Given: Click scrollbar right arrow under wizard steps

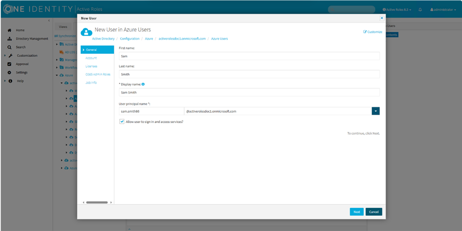Looking at the screenshot, I should tap(111, 202).
